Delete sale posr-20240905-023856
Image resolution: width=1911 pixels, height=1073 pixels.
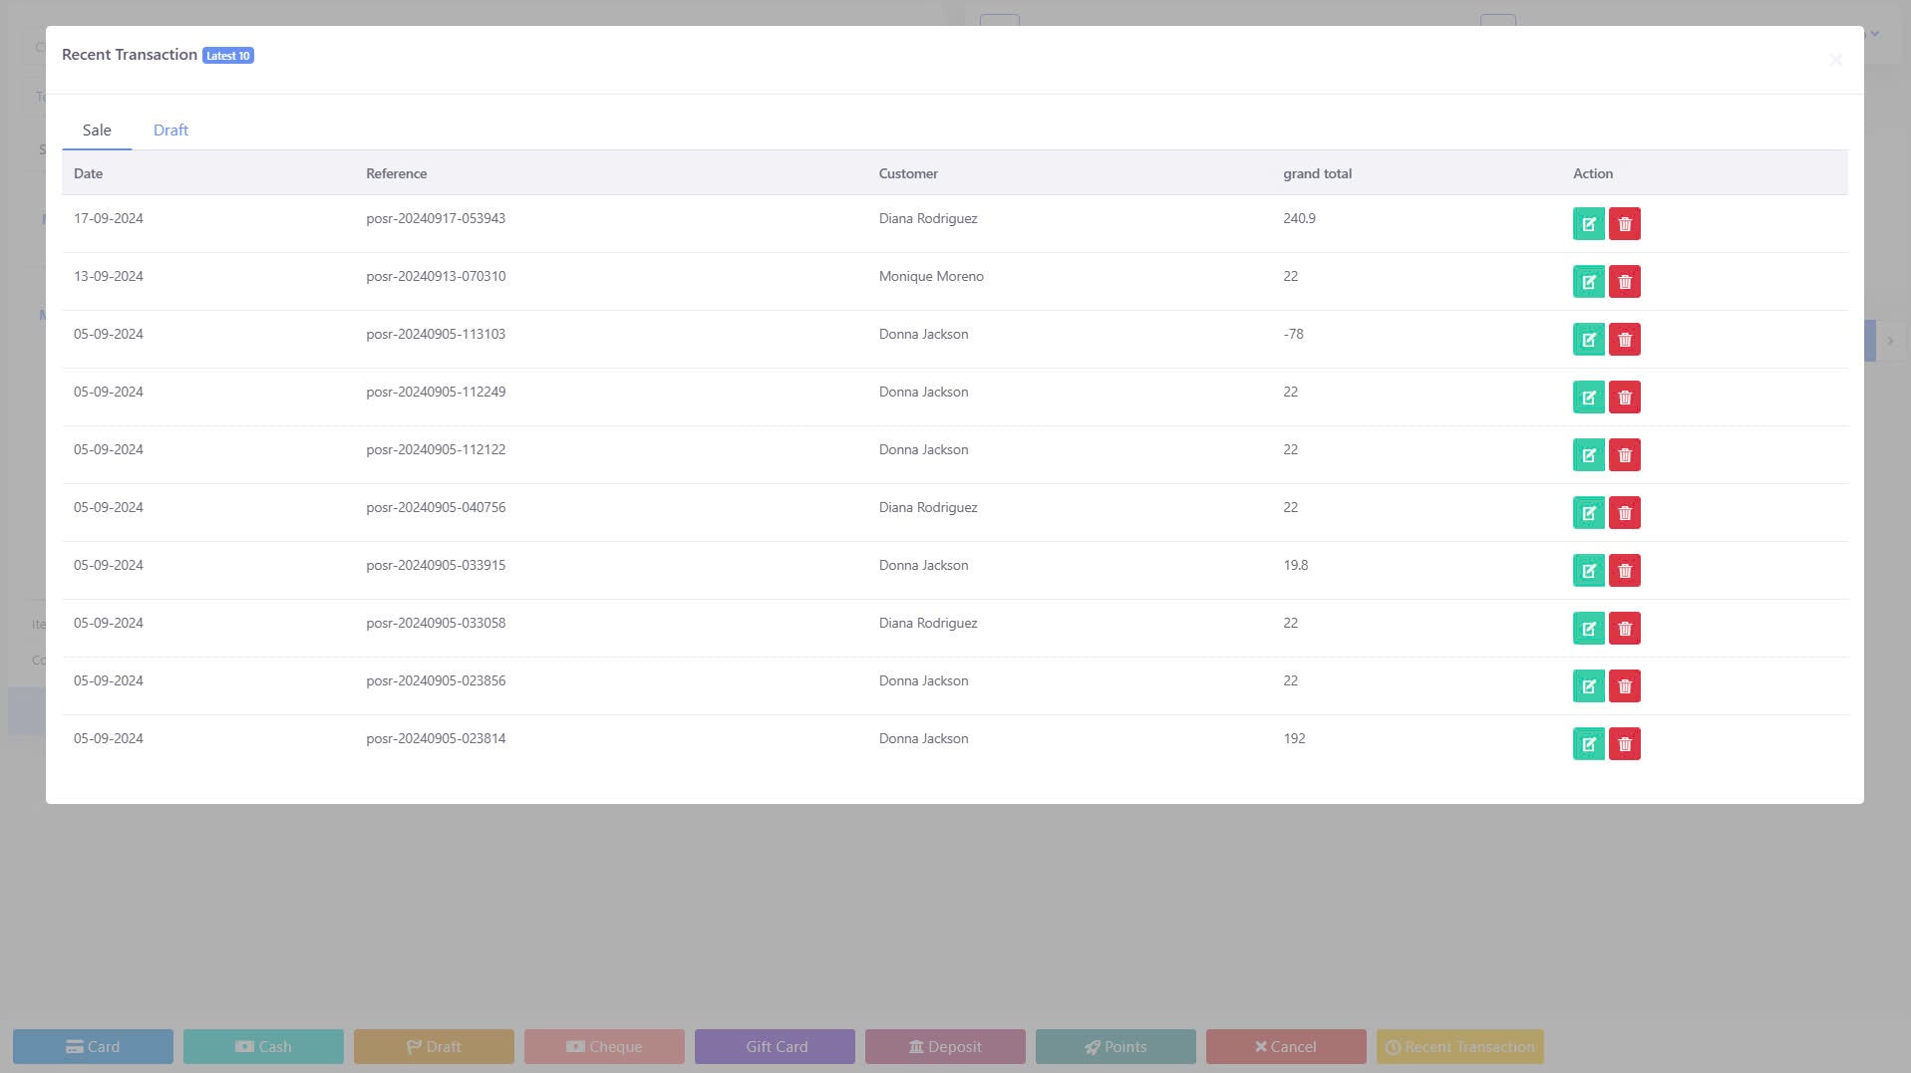1624,686
